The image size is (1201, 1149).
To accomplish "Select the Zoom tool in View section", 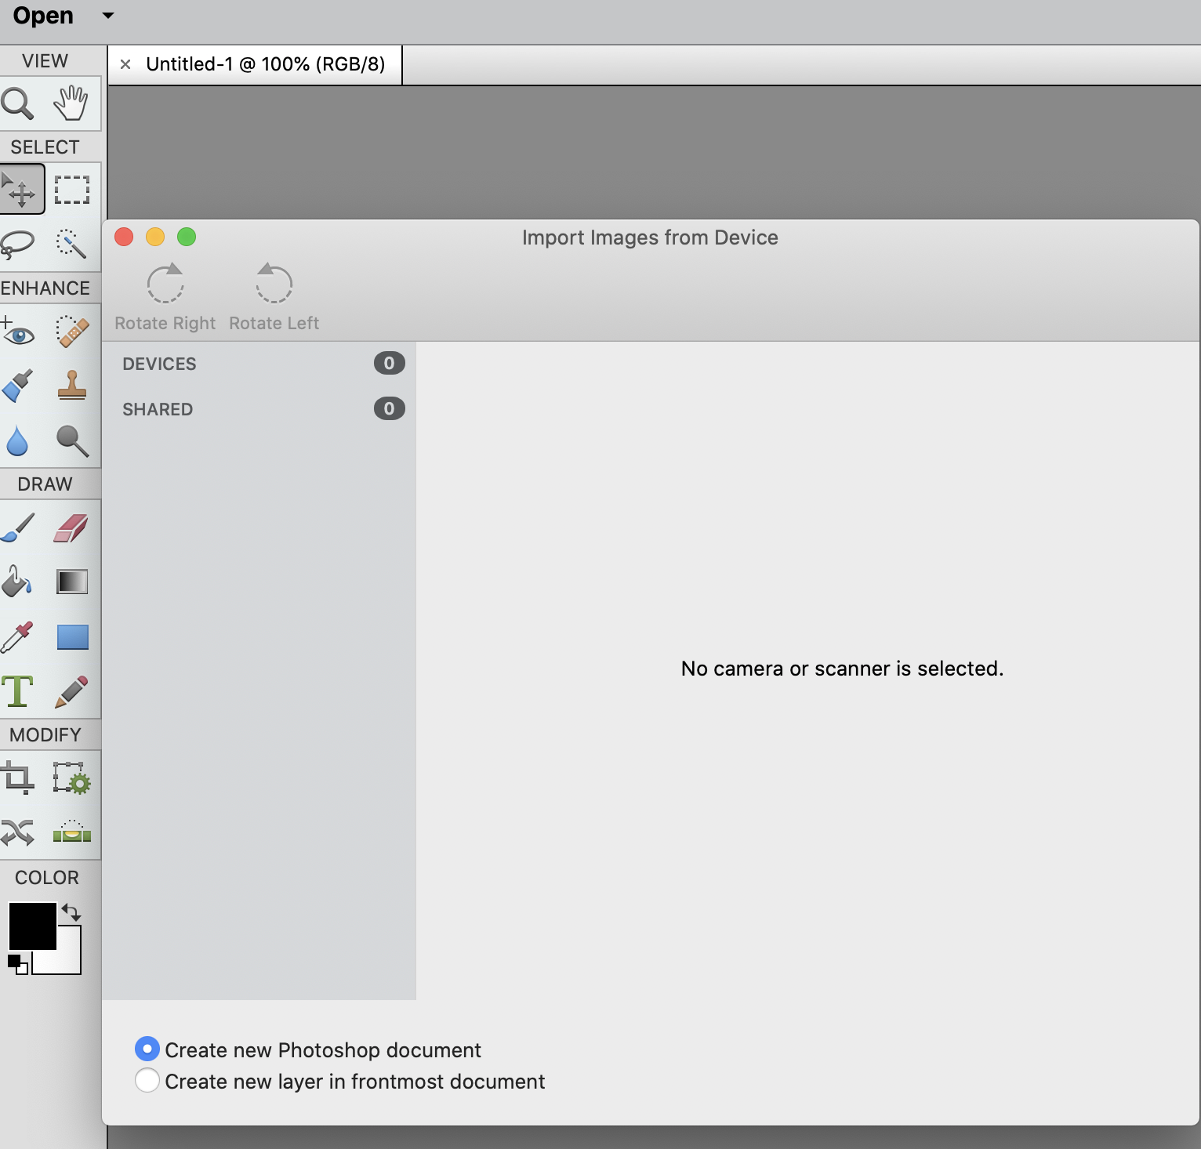I will pos(17,103).
